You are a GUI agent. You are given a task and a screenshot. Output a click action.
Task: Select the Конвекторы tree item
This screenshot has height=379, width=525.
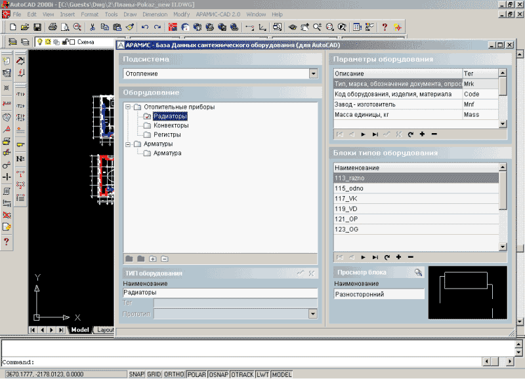(171, 125)
